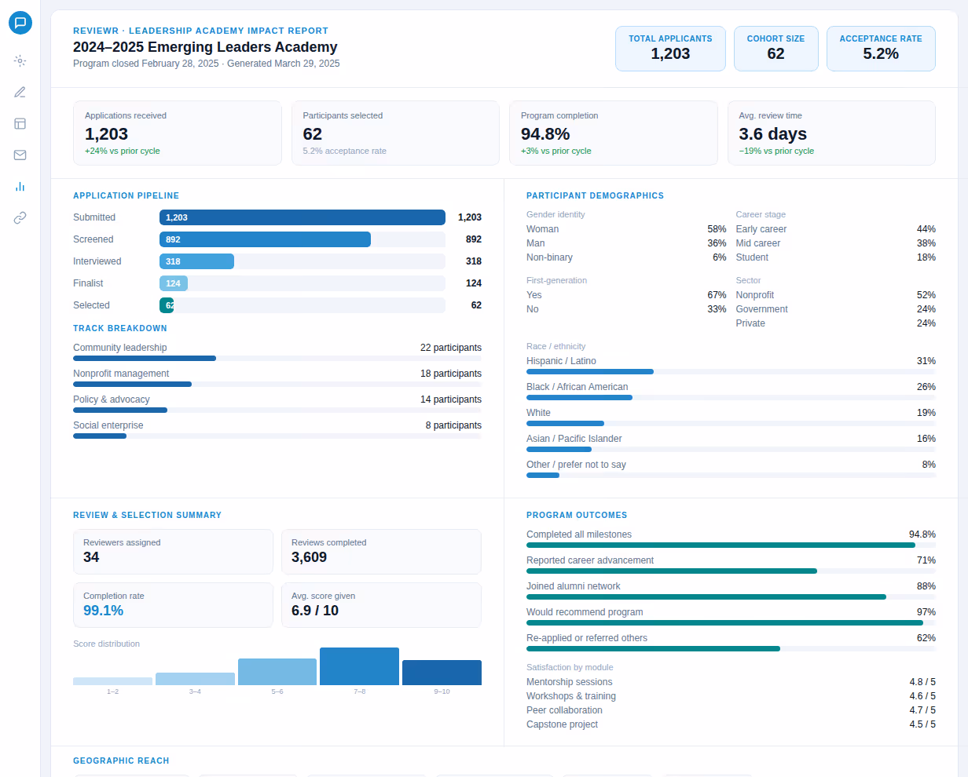Screen dimensions: 968x777
Task: Click the 5–6 score distribution bar
Action: [x=277, y=672]
